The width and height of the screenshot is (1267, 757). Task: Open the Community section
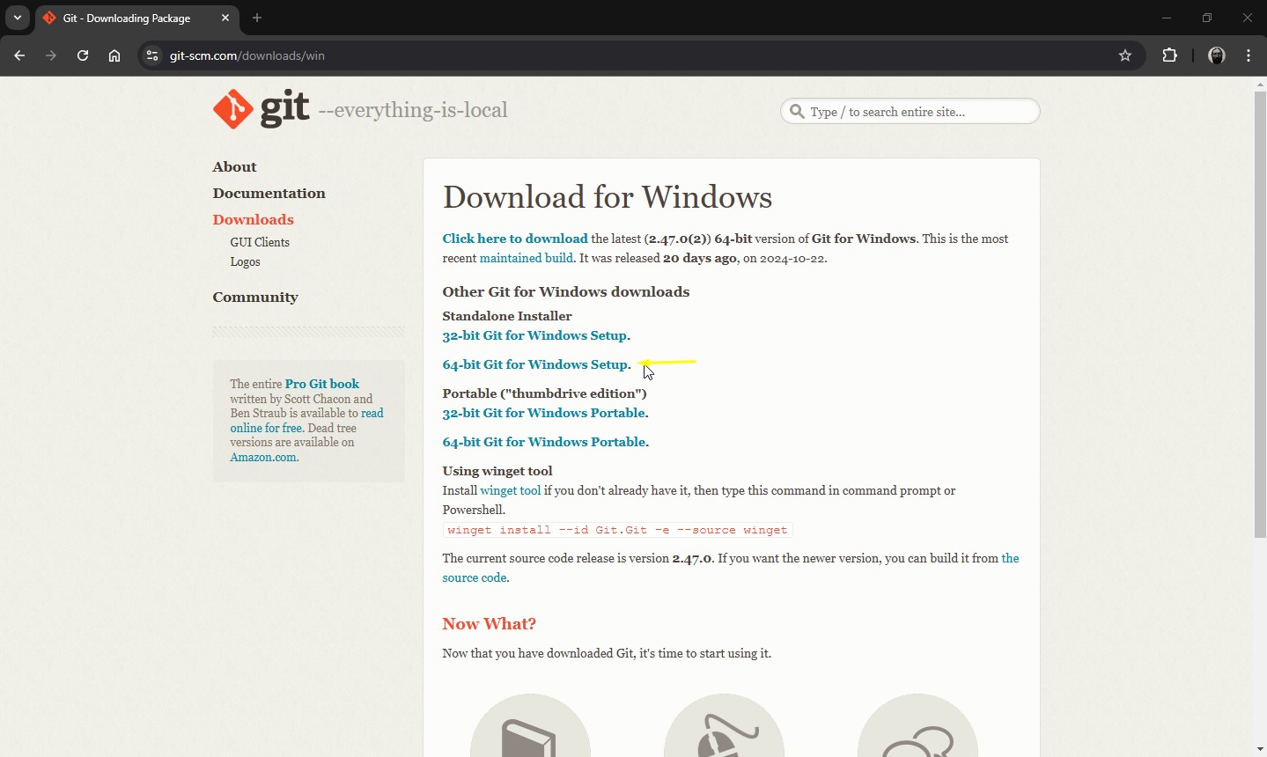255,298
